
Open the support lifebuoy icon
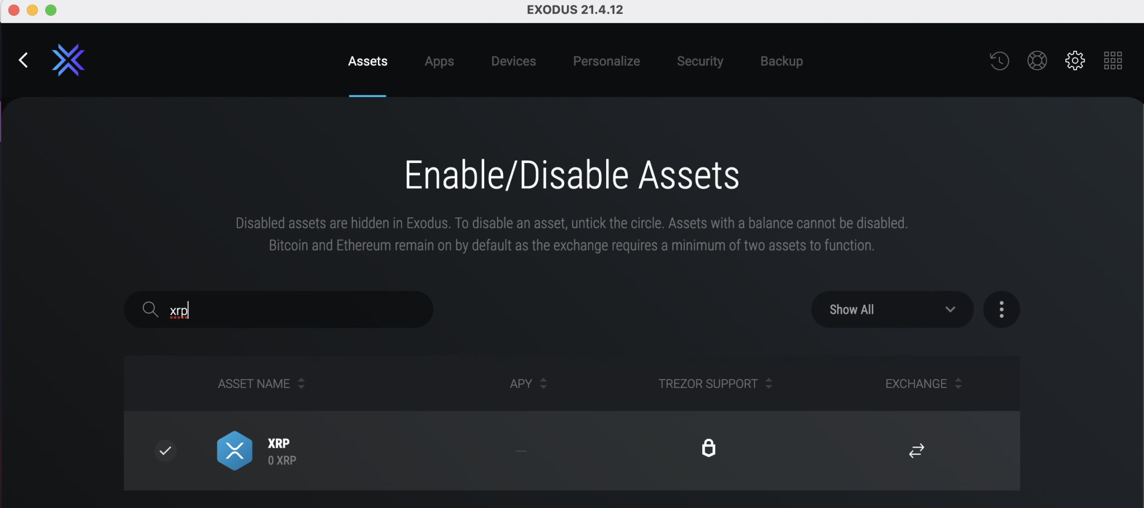1037,60
